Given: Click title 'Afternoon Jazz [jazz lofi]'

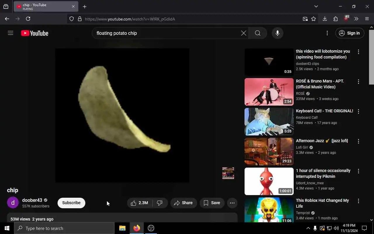Looking at the screenshot, I should pyautogui.click(x=322, y=141).
